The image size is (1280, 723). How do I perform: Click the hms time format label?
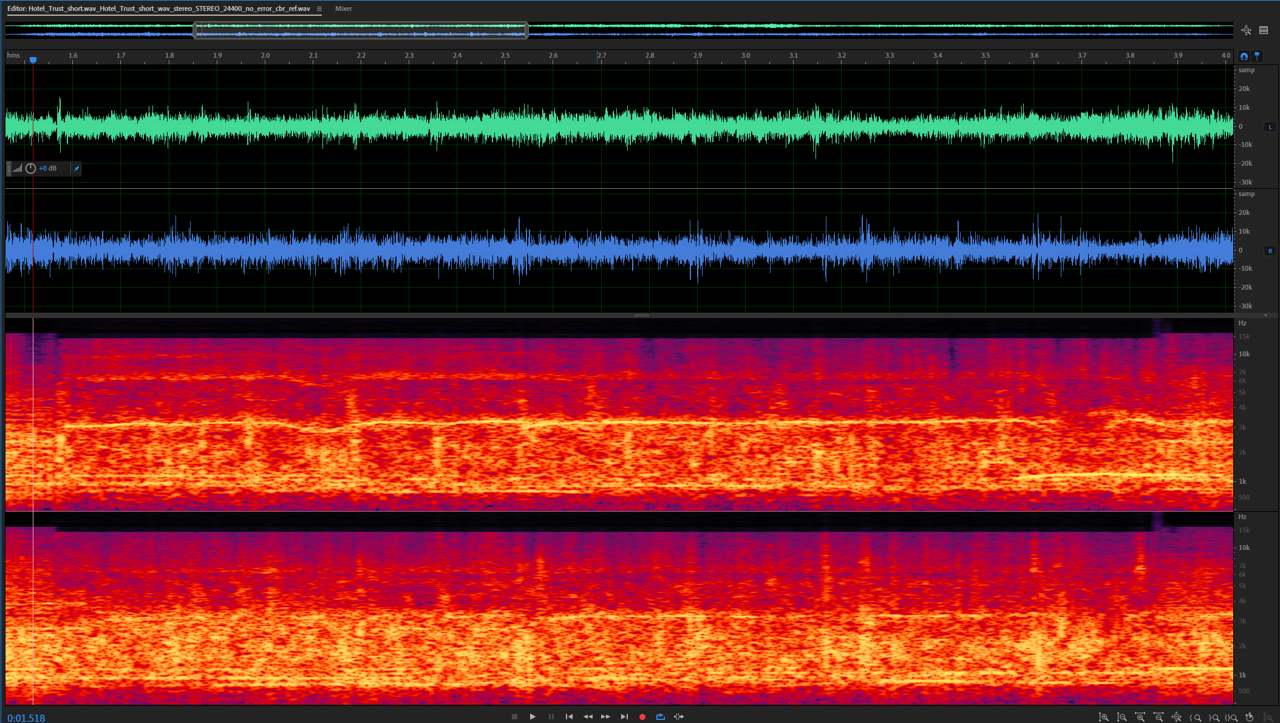click(x=13, y=55)
